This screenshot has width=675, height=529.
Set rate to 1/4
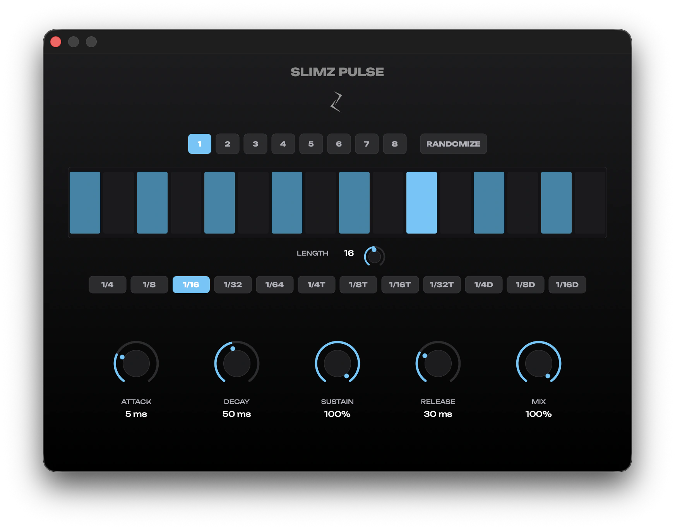(108, 285)
